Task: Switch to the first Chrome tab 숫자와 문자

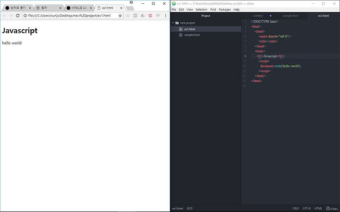Action: [x=18, y=8]
